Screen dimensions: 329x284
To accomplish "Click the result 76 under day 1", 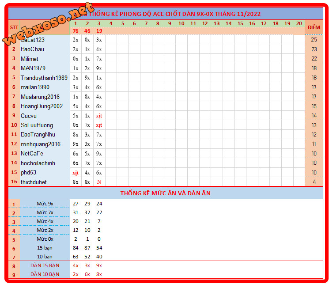I will (76, 31).
